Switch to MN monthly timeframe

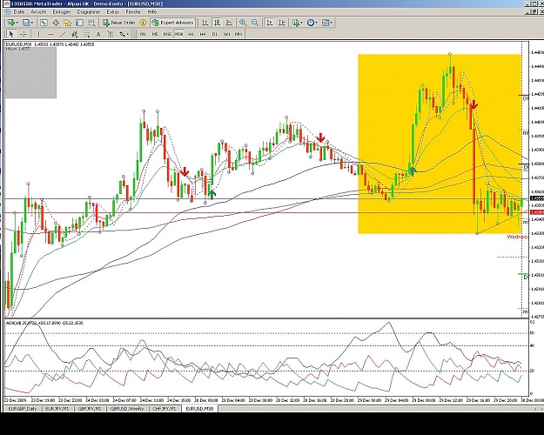[x=238, y=34]
